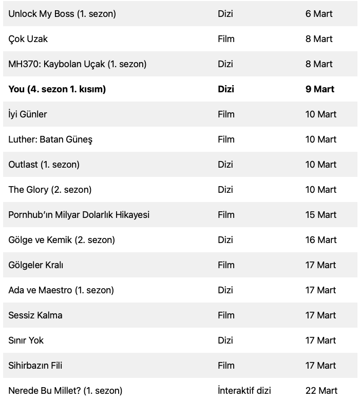Screen dimensions: 359x402
Task: Click the 'İnteraktif dizi' type cell
Action: [x=244, y=391]
